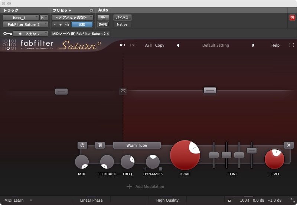This screenshot has height=205, width=297.
Task: Expand the キー入力なし key input dropdown
Action: [x=30, y=34]
